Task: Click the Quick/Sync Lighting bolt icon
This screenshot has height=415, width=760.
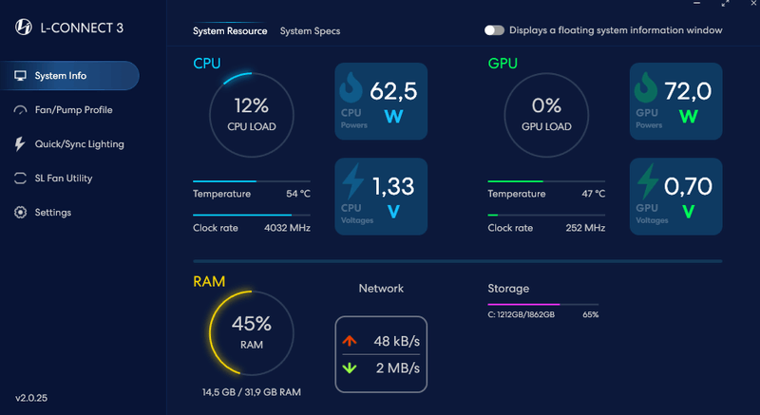Action: [x=20, y=144]
